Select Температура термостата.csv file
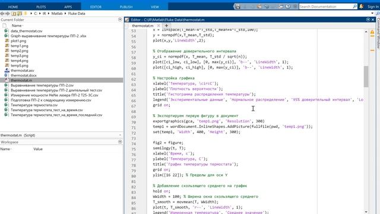 (x=34, y=105)
